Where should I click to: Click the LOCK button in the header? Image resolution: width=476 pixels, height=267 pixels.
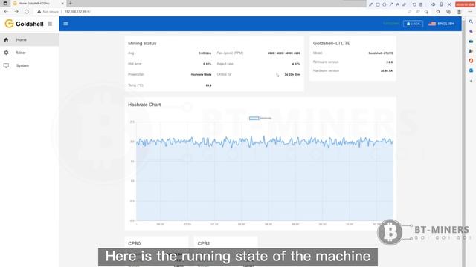413,24
